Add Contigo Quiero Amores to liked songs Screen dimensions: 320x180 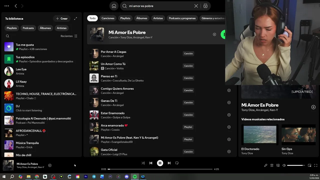[x=229, y=90]
